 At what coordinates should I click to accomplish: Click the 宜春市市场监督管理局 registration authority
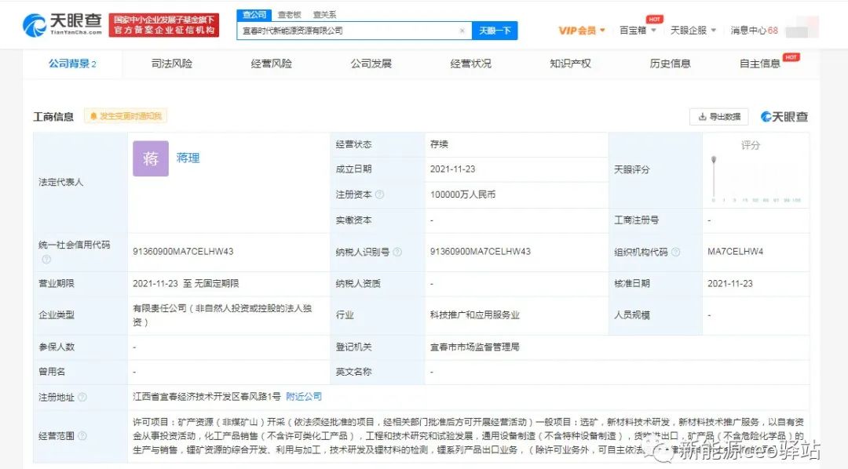475,347
